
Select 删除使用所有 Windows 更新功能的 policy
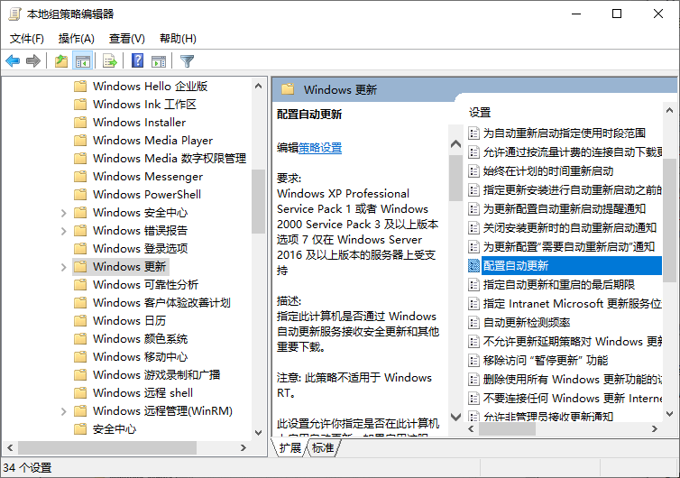[x=573, y=379]
